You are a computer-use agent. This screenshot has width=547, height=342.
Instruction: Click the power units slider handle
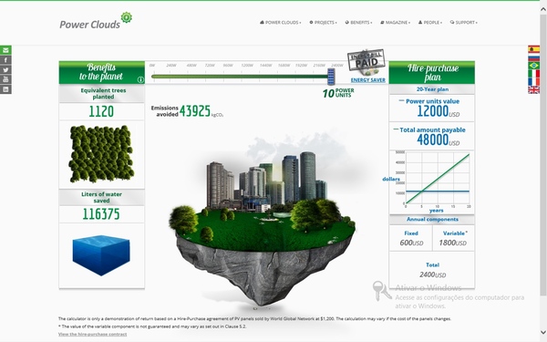coord(331,77)
